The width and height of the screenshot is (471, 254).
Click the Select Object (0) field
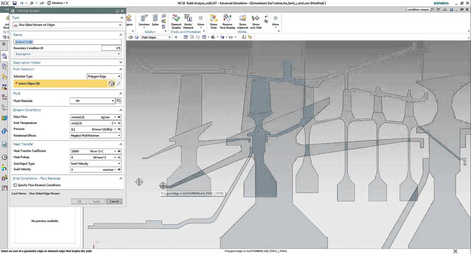click(x=60, y=84)
